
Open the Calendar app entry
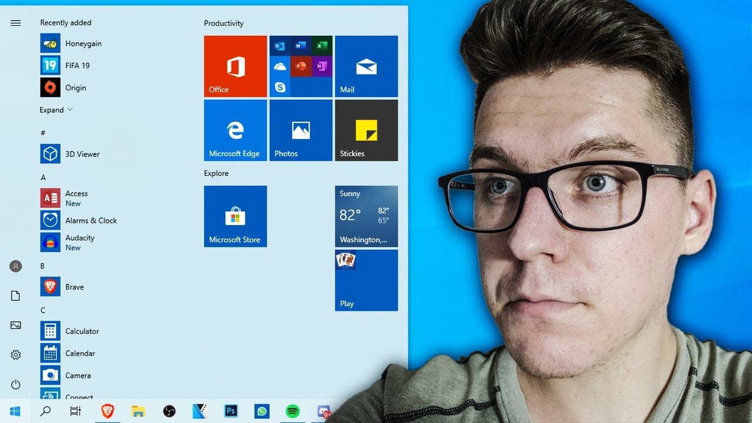68,353
